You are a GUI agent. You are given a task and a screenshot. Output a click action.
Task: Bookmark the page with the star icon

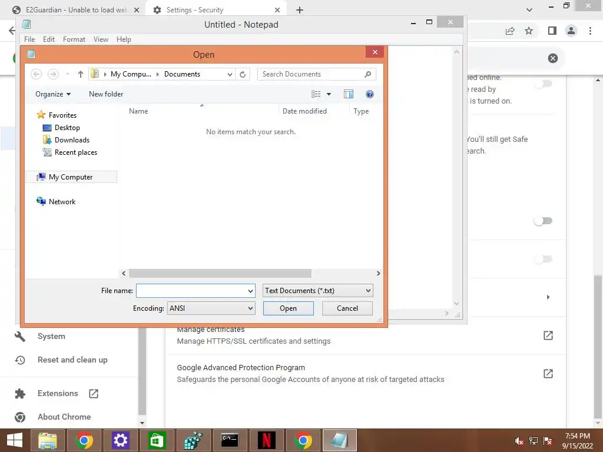(x=529, y=31)
